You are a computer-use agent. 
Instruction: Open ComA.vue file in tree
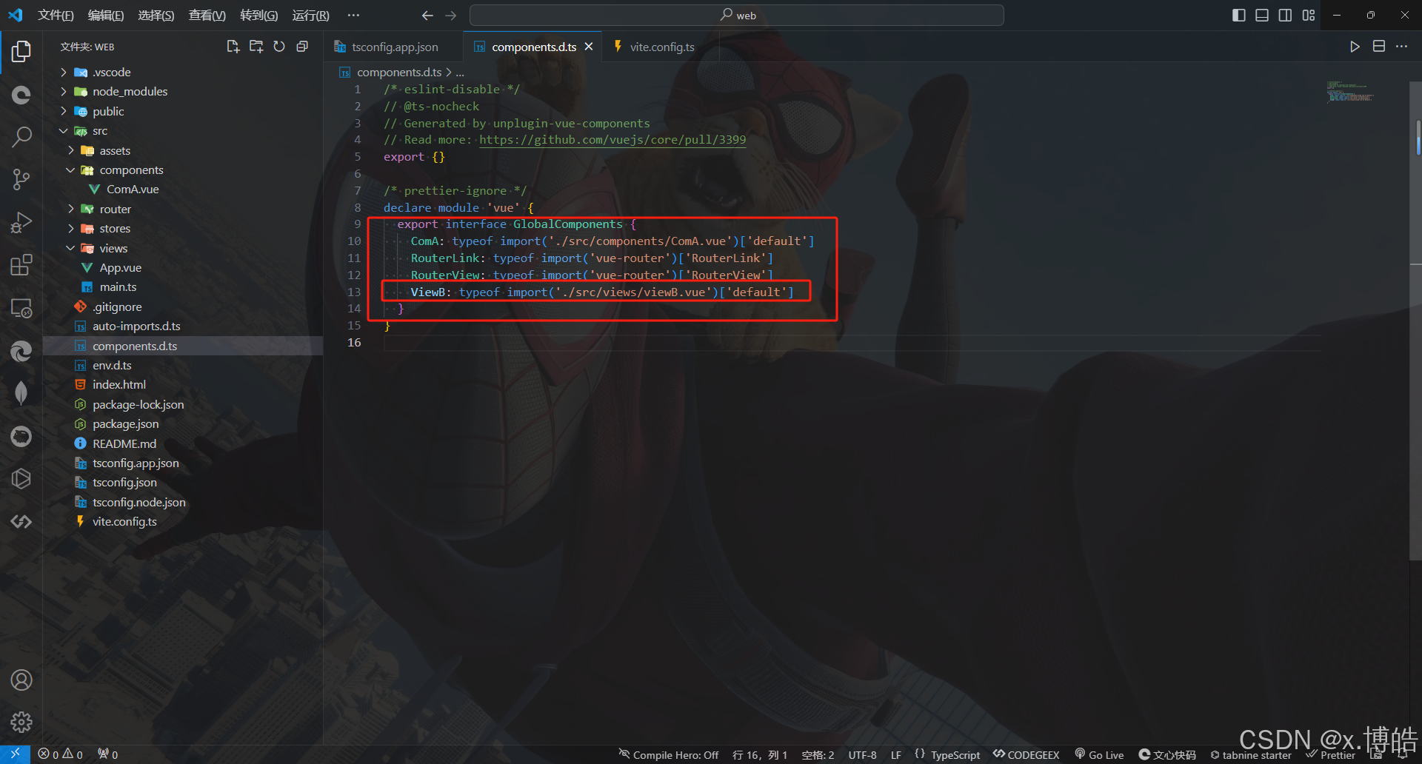click(x=133, y=189)
